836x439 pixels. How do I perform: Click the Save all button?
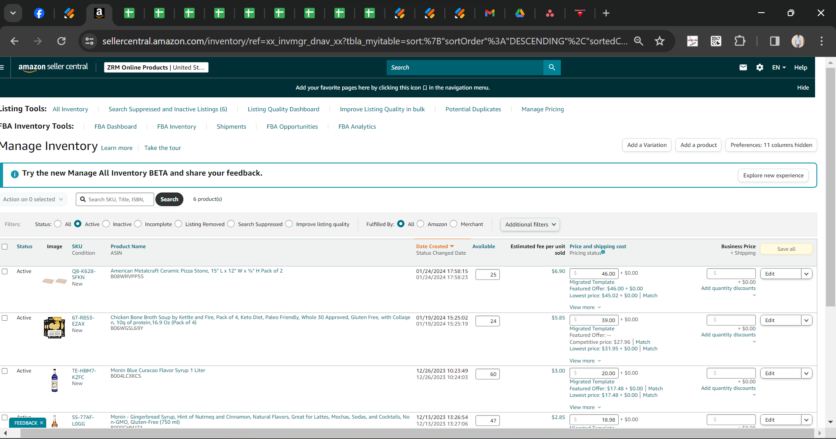tap(786, 249)
